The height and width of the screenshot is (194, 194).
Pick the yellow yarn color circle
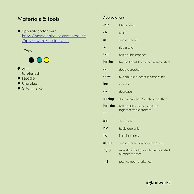[46, 60]
